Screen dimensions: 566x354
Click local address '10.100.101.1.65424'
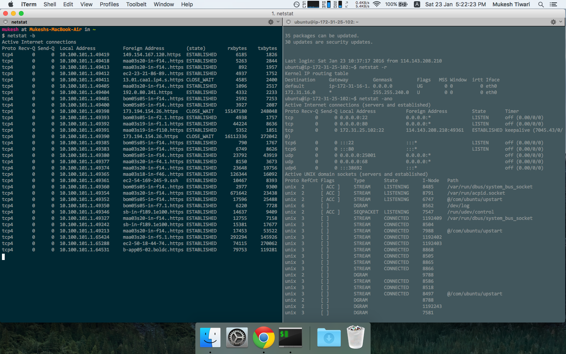pyautogui.click(x=85, y=237)
